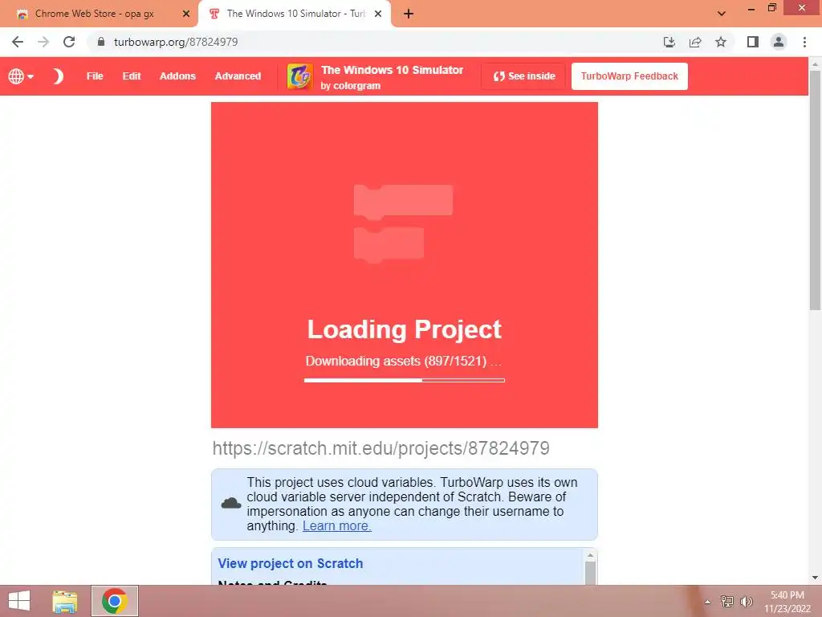Click the description box scrollbar thumb
The width and height of the screenshot is (822, 617).
pos(590,573)
